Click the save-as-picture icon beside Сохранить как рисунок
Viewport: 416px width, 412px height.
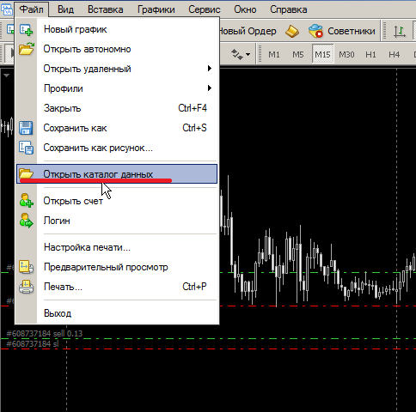click(26, 148)
